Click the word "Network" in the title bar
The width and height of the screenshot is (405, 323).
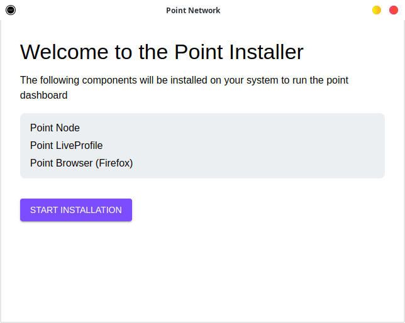205,11
